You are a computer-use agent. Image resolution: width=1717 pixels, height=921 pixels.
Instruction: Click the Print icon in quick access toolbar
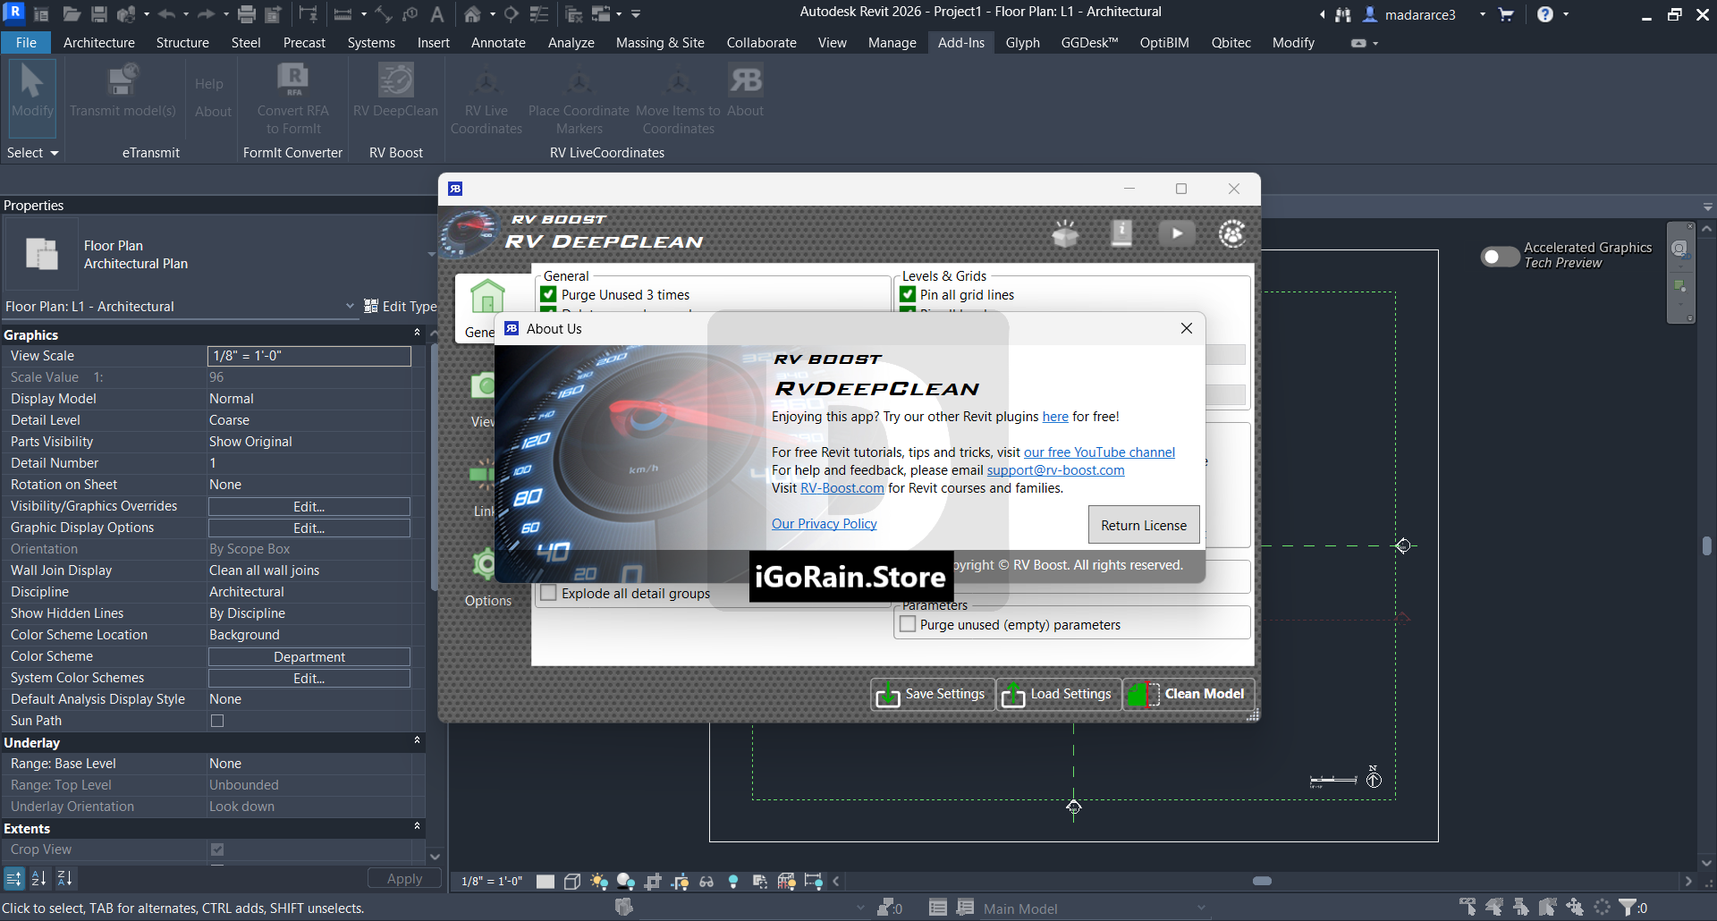click(x=247, y=14)
